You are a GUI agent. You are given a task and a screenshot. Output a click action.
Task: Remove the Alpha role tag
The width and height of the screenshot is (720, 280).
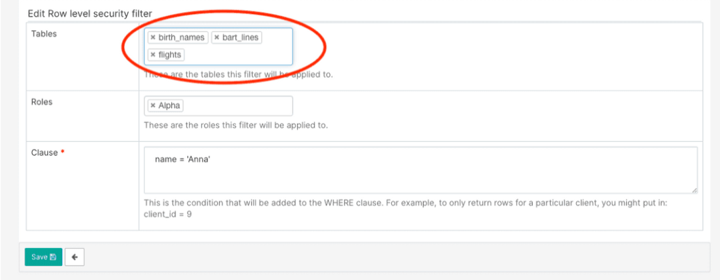tap(153, 106)
